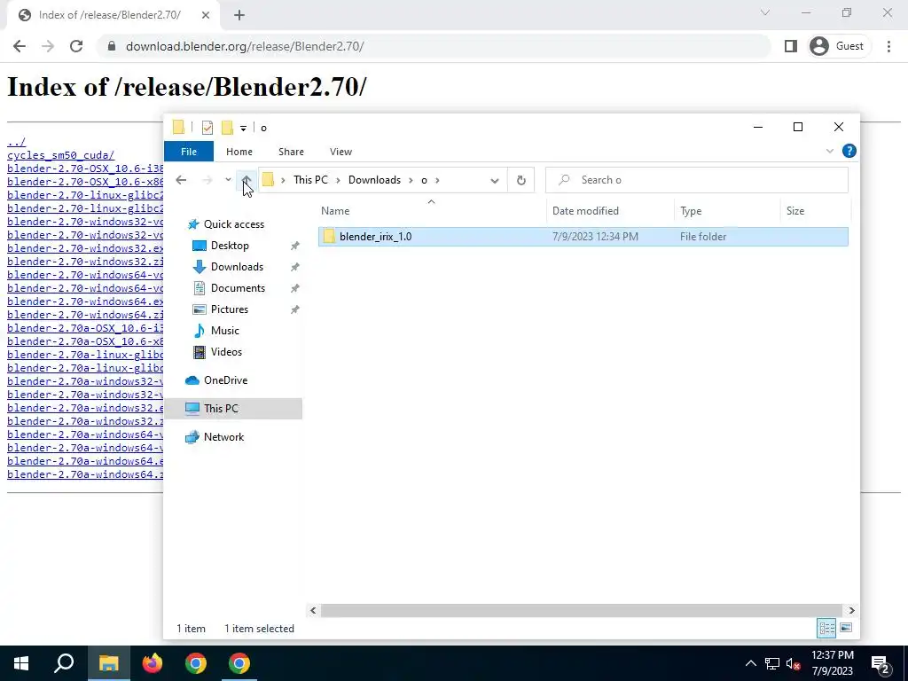Viewport: 908px width, 681px height.
Task: Open the Chrome tab search dropdown
Action: pyautogui.click(x=764, y=12)
